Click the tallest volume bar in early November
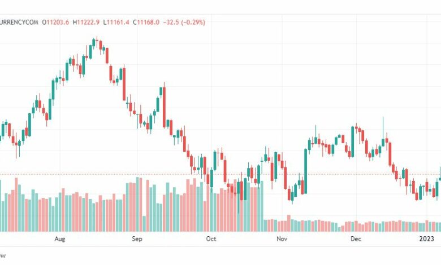Viewport: 441px width, 265px height. (x=288, y=223)
